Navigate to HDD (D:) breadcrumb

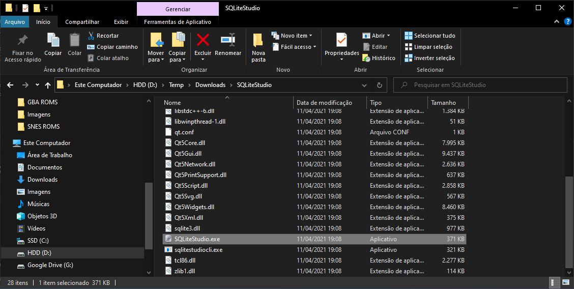(x=145, y=85)
